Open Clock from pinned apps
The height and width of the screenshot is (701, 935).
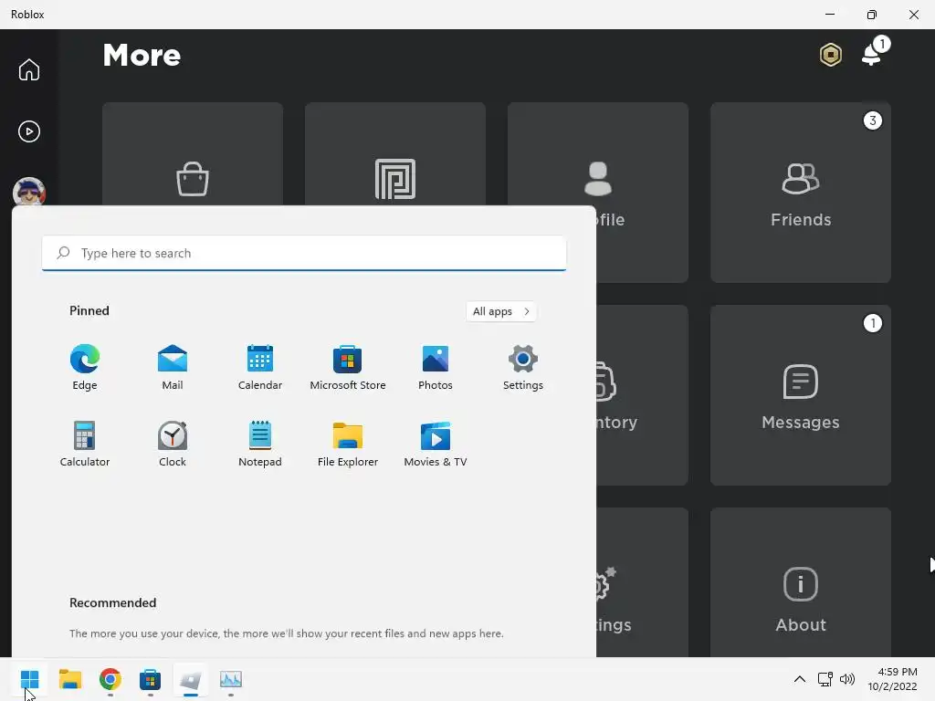(x=173, y=445)
